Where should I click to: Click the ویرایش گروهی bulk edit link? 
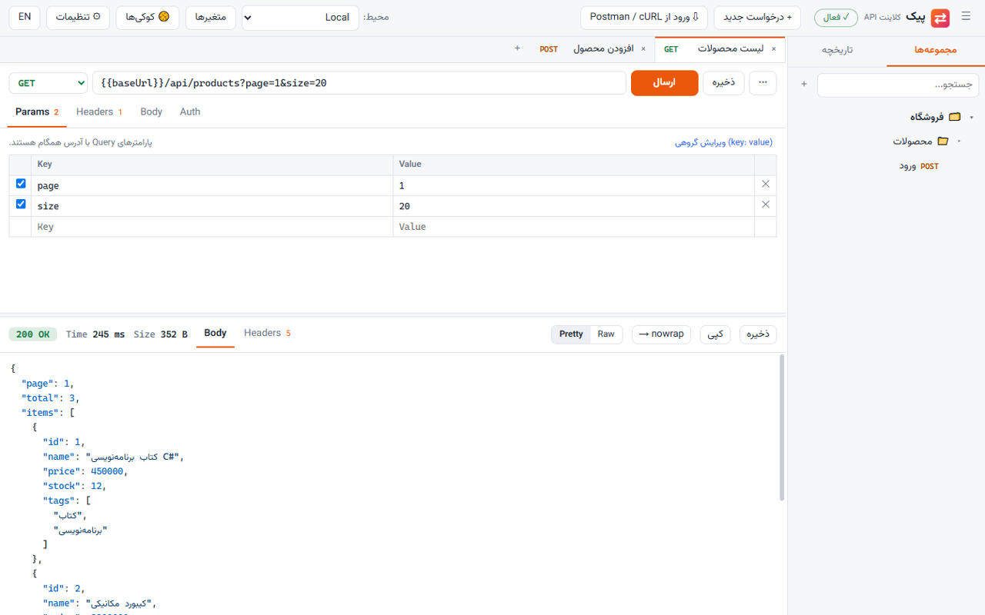[x=723, y=143]
